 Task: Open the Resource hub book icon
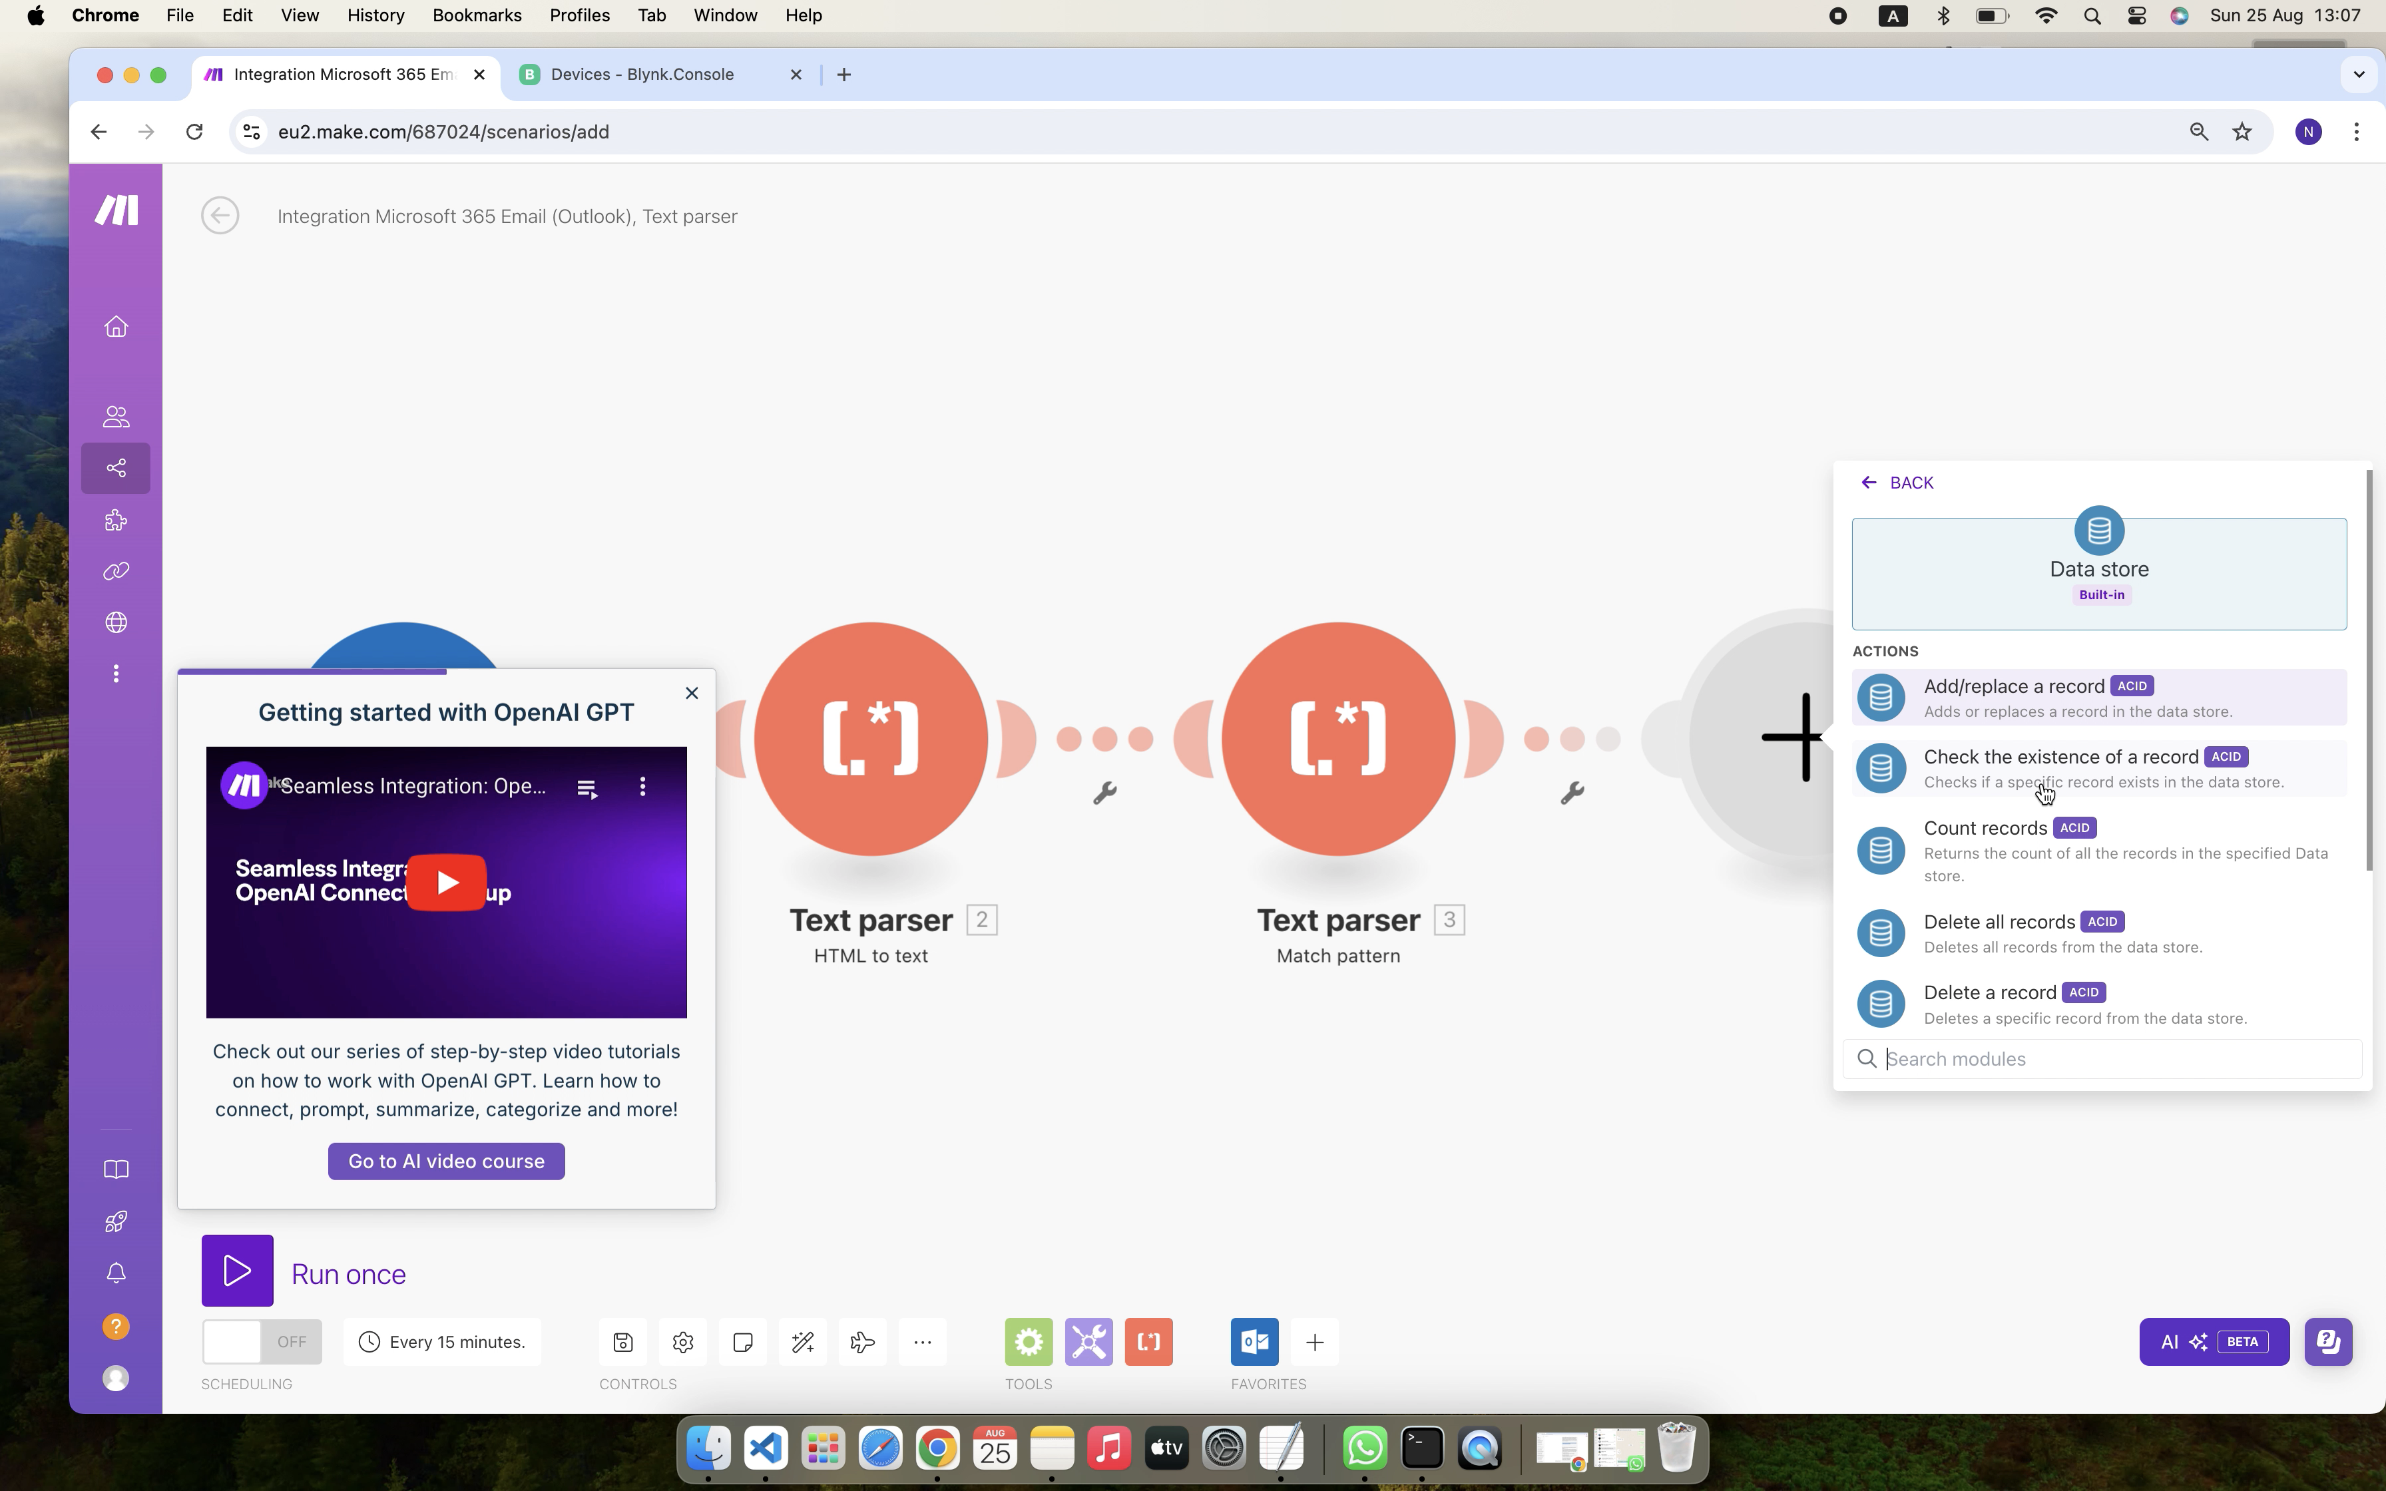[117, 1170]
